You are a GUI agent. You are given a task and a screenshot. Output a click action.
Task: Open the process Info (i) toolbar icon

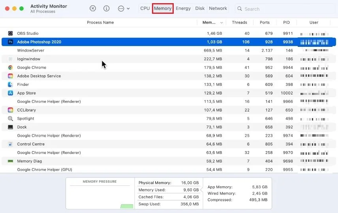click(x=106, y=8)
